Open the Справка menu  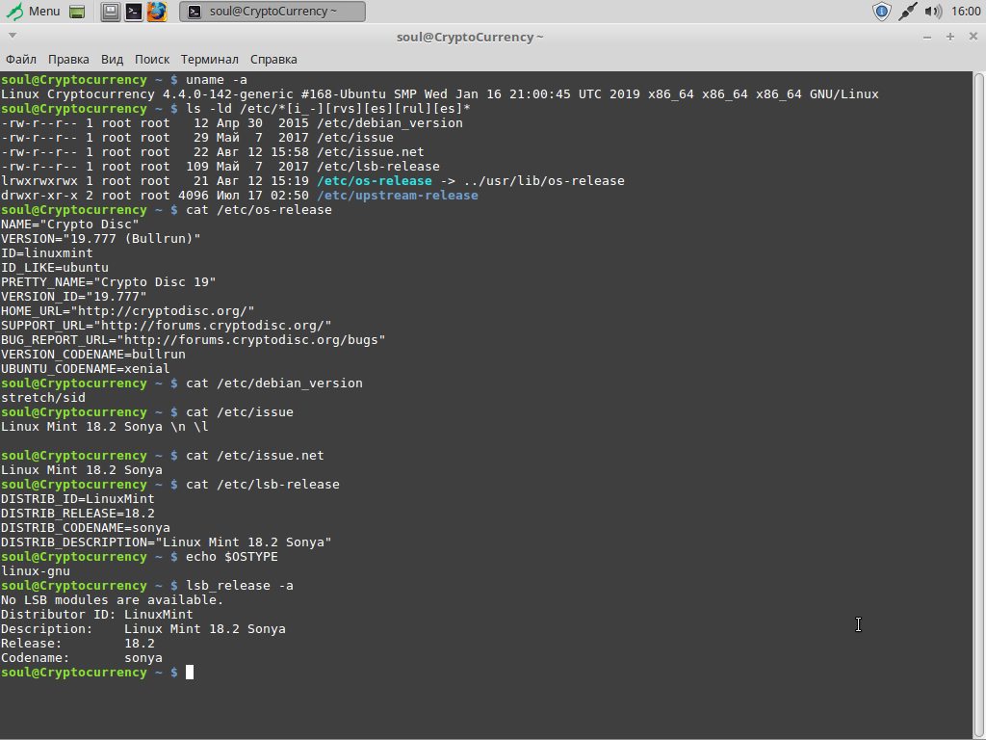click(x=273, y=59)
